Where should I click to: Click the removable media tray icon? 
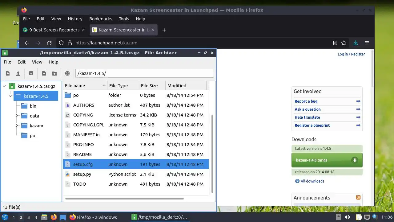[338, 217]
